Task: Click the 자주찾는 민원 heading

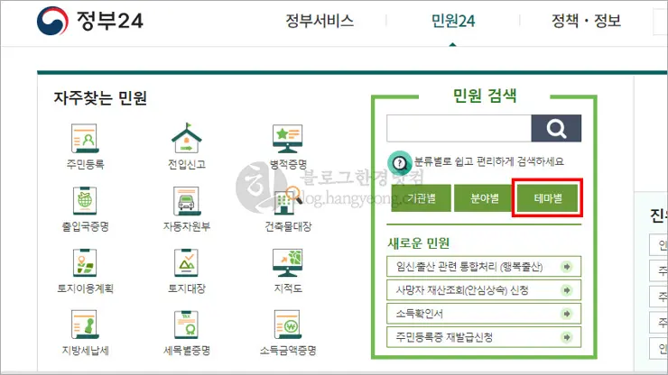Action: pos(100,98)
